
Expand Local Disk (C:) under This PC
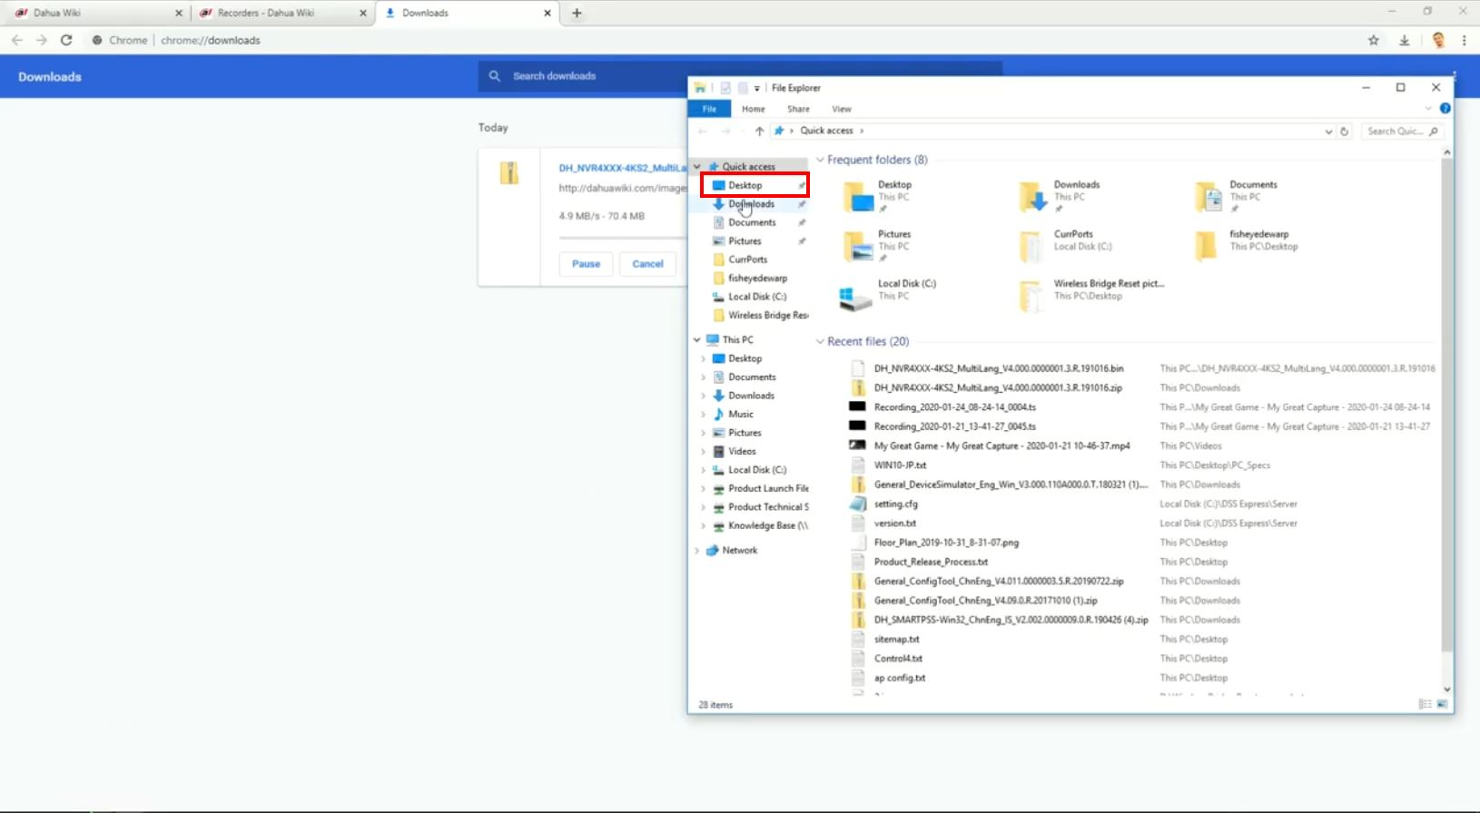[703, 470]
